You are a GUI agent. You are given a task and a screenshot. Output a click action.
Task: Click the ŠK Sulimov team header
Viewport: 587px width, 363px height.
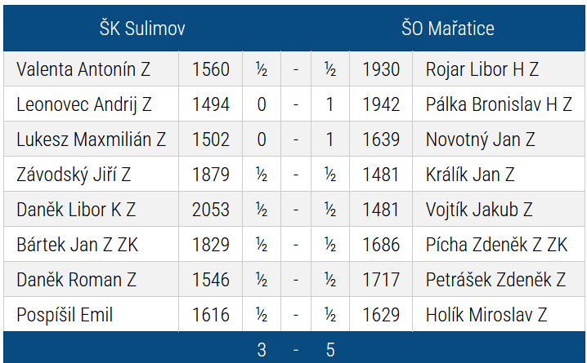pos(142,29)
